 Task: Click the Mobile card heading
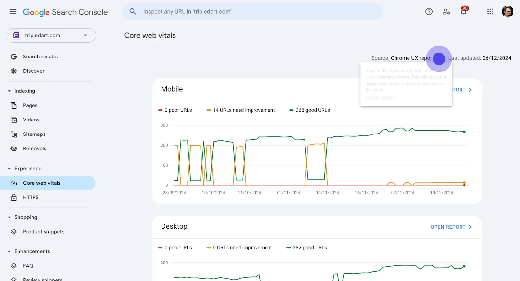(x=172, y=89)
